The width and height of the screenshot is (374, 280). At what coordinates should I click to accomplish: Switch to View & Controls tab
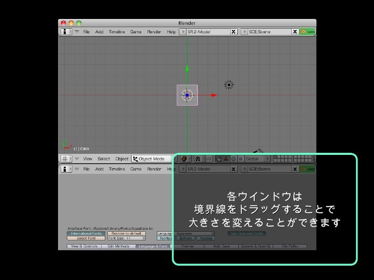pyautogui.click(x=84, y=246)
